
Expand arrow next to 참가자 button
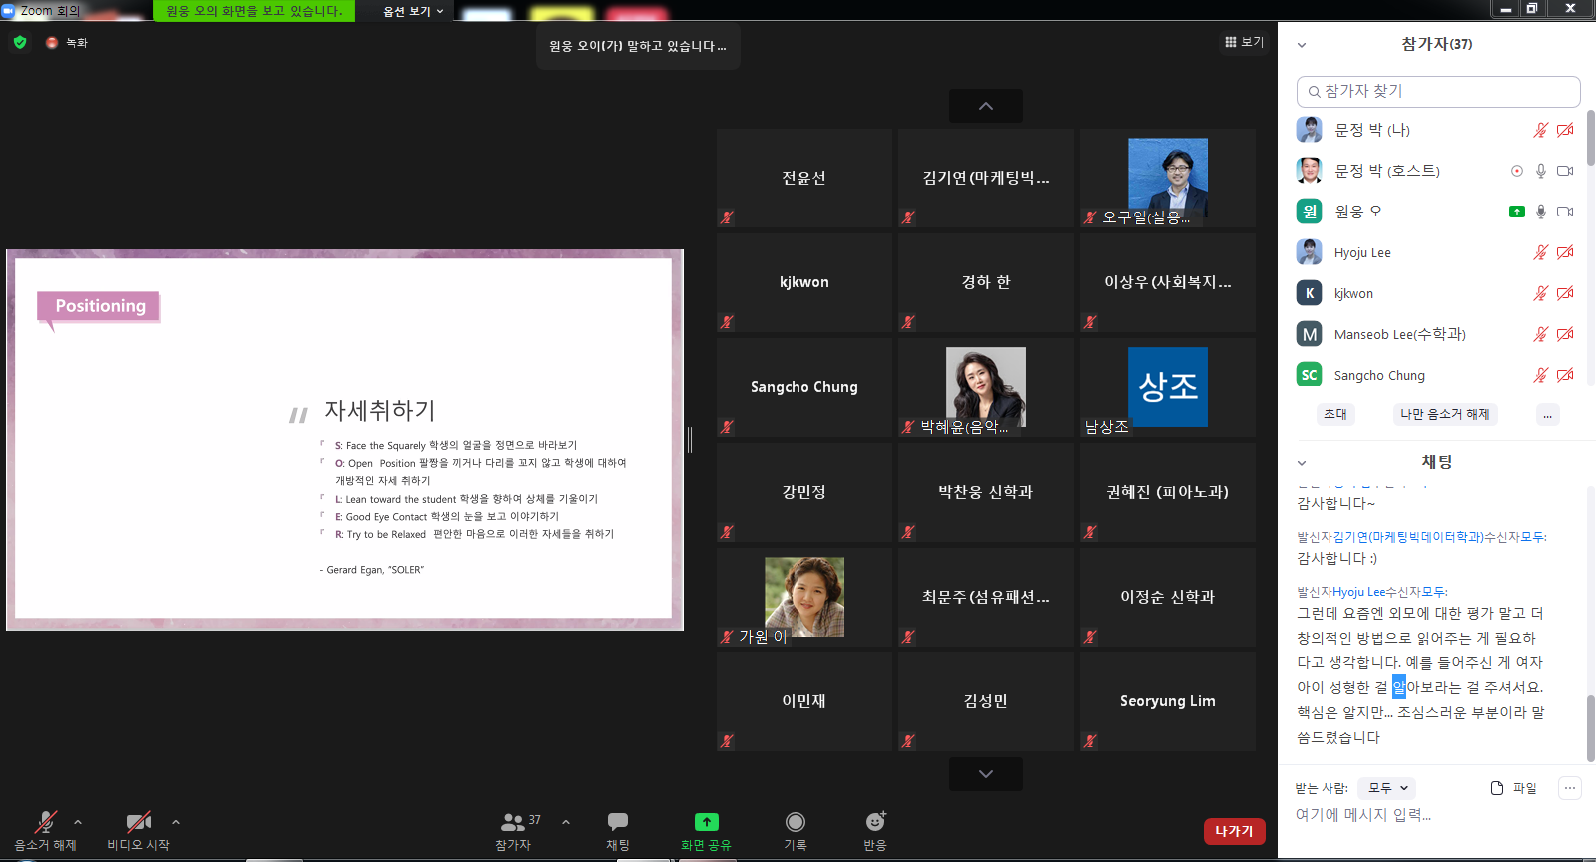click(566, 822)
